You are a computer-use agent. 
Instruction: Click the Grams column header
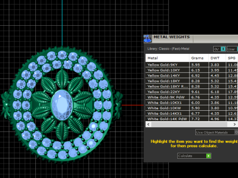pyautogui.click(x=199, y=58)
